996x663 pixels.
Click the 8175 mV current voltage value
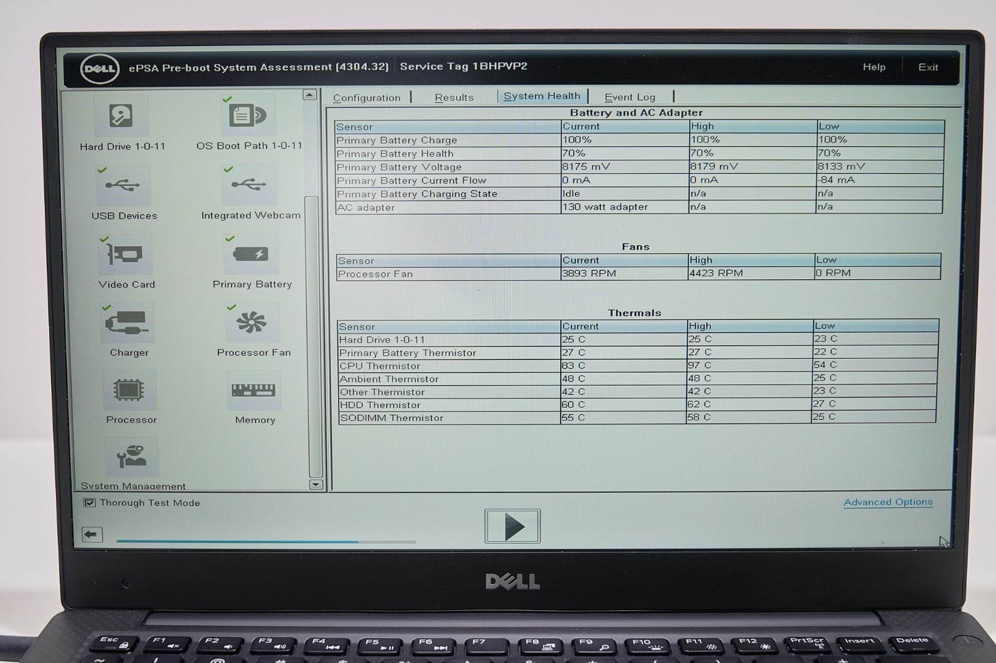586,167
